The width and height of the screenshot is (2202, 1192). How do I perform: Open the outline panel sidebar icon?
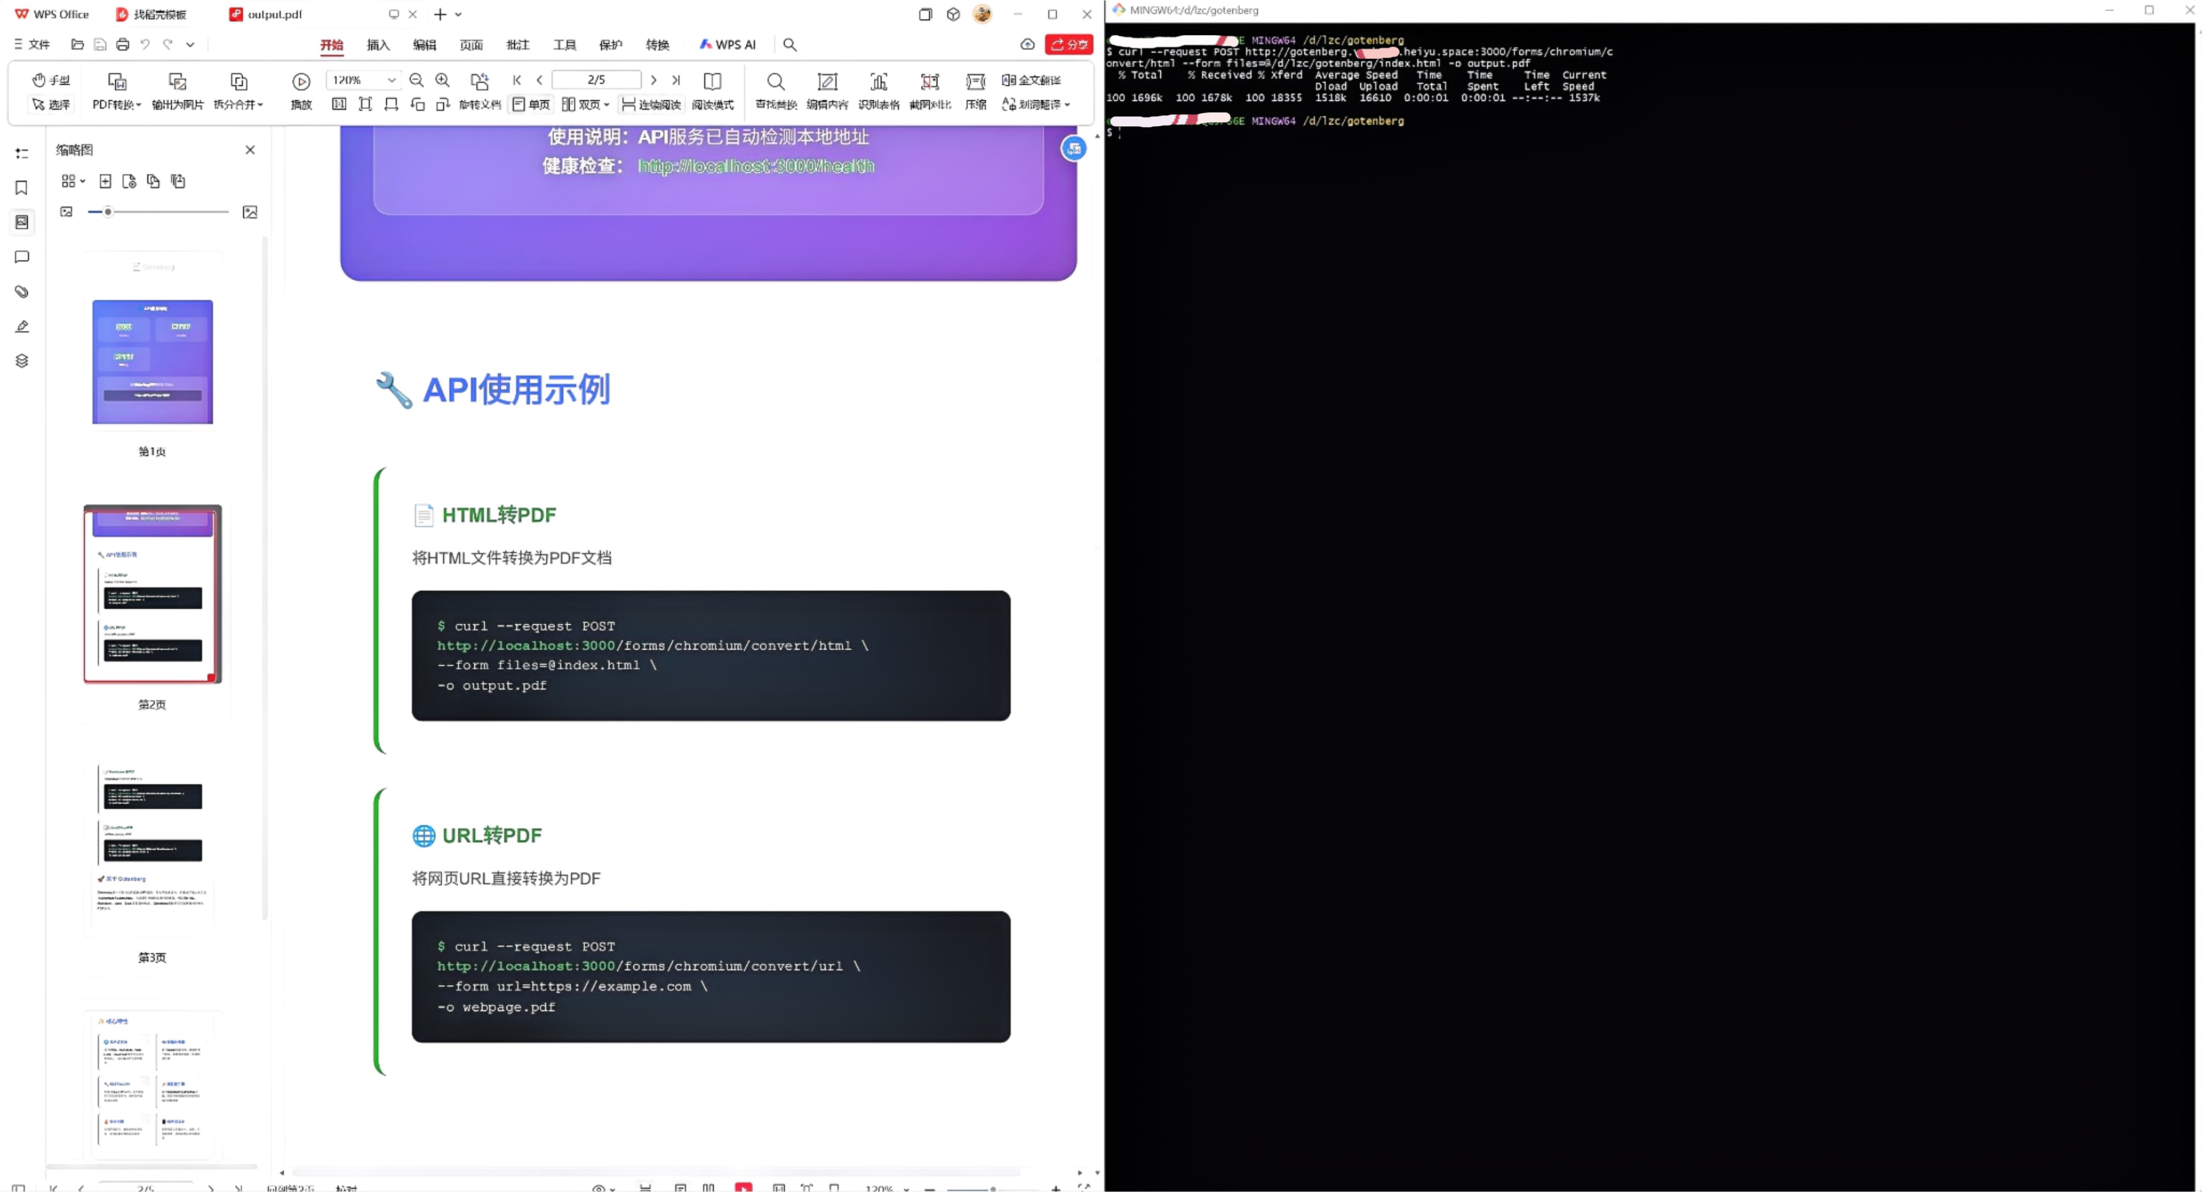point(22,153)
